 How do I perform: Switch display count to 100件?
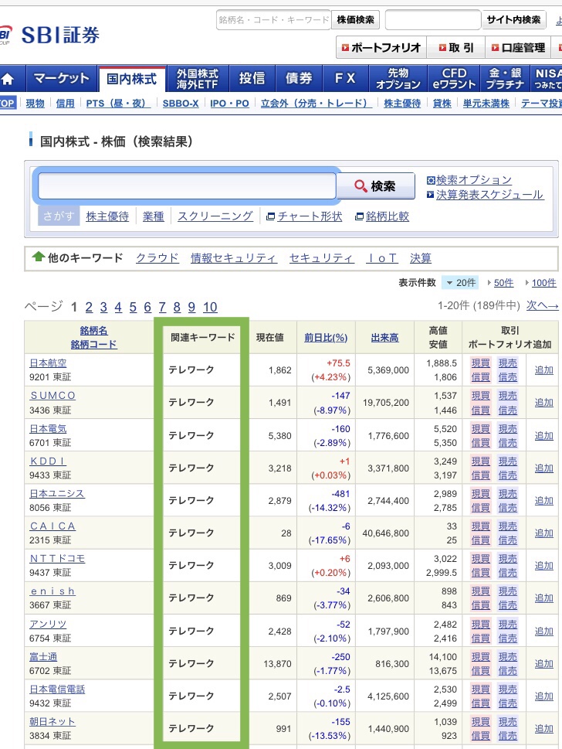click(x=544, y=283)
